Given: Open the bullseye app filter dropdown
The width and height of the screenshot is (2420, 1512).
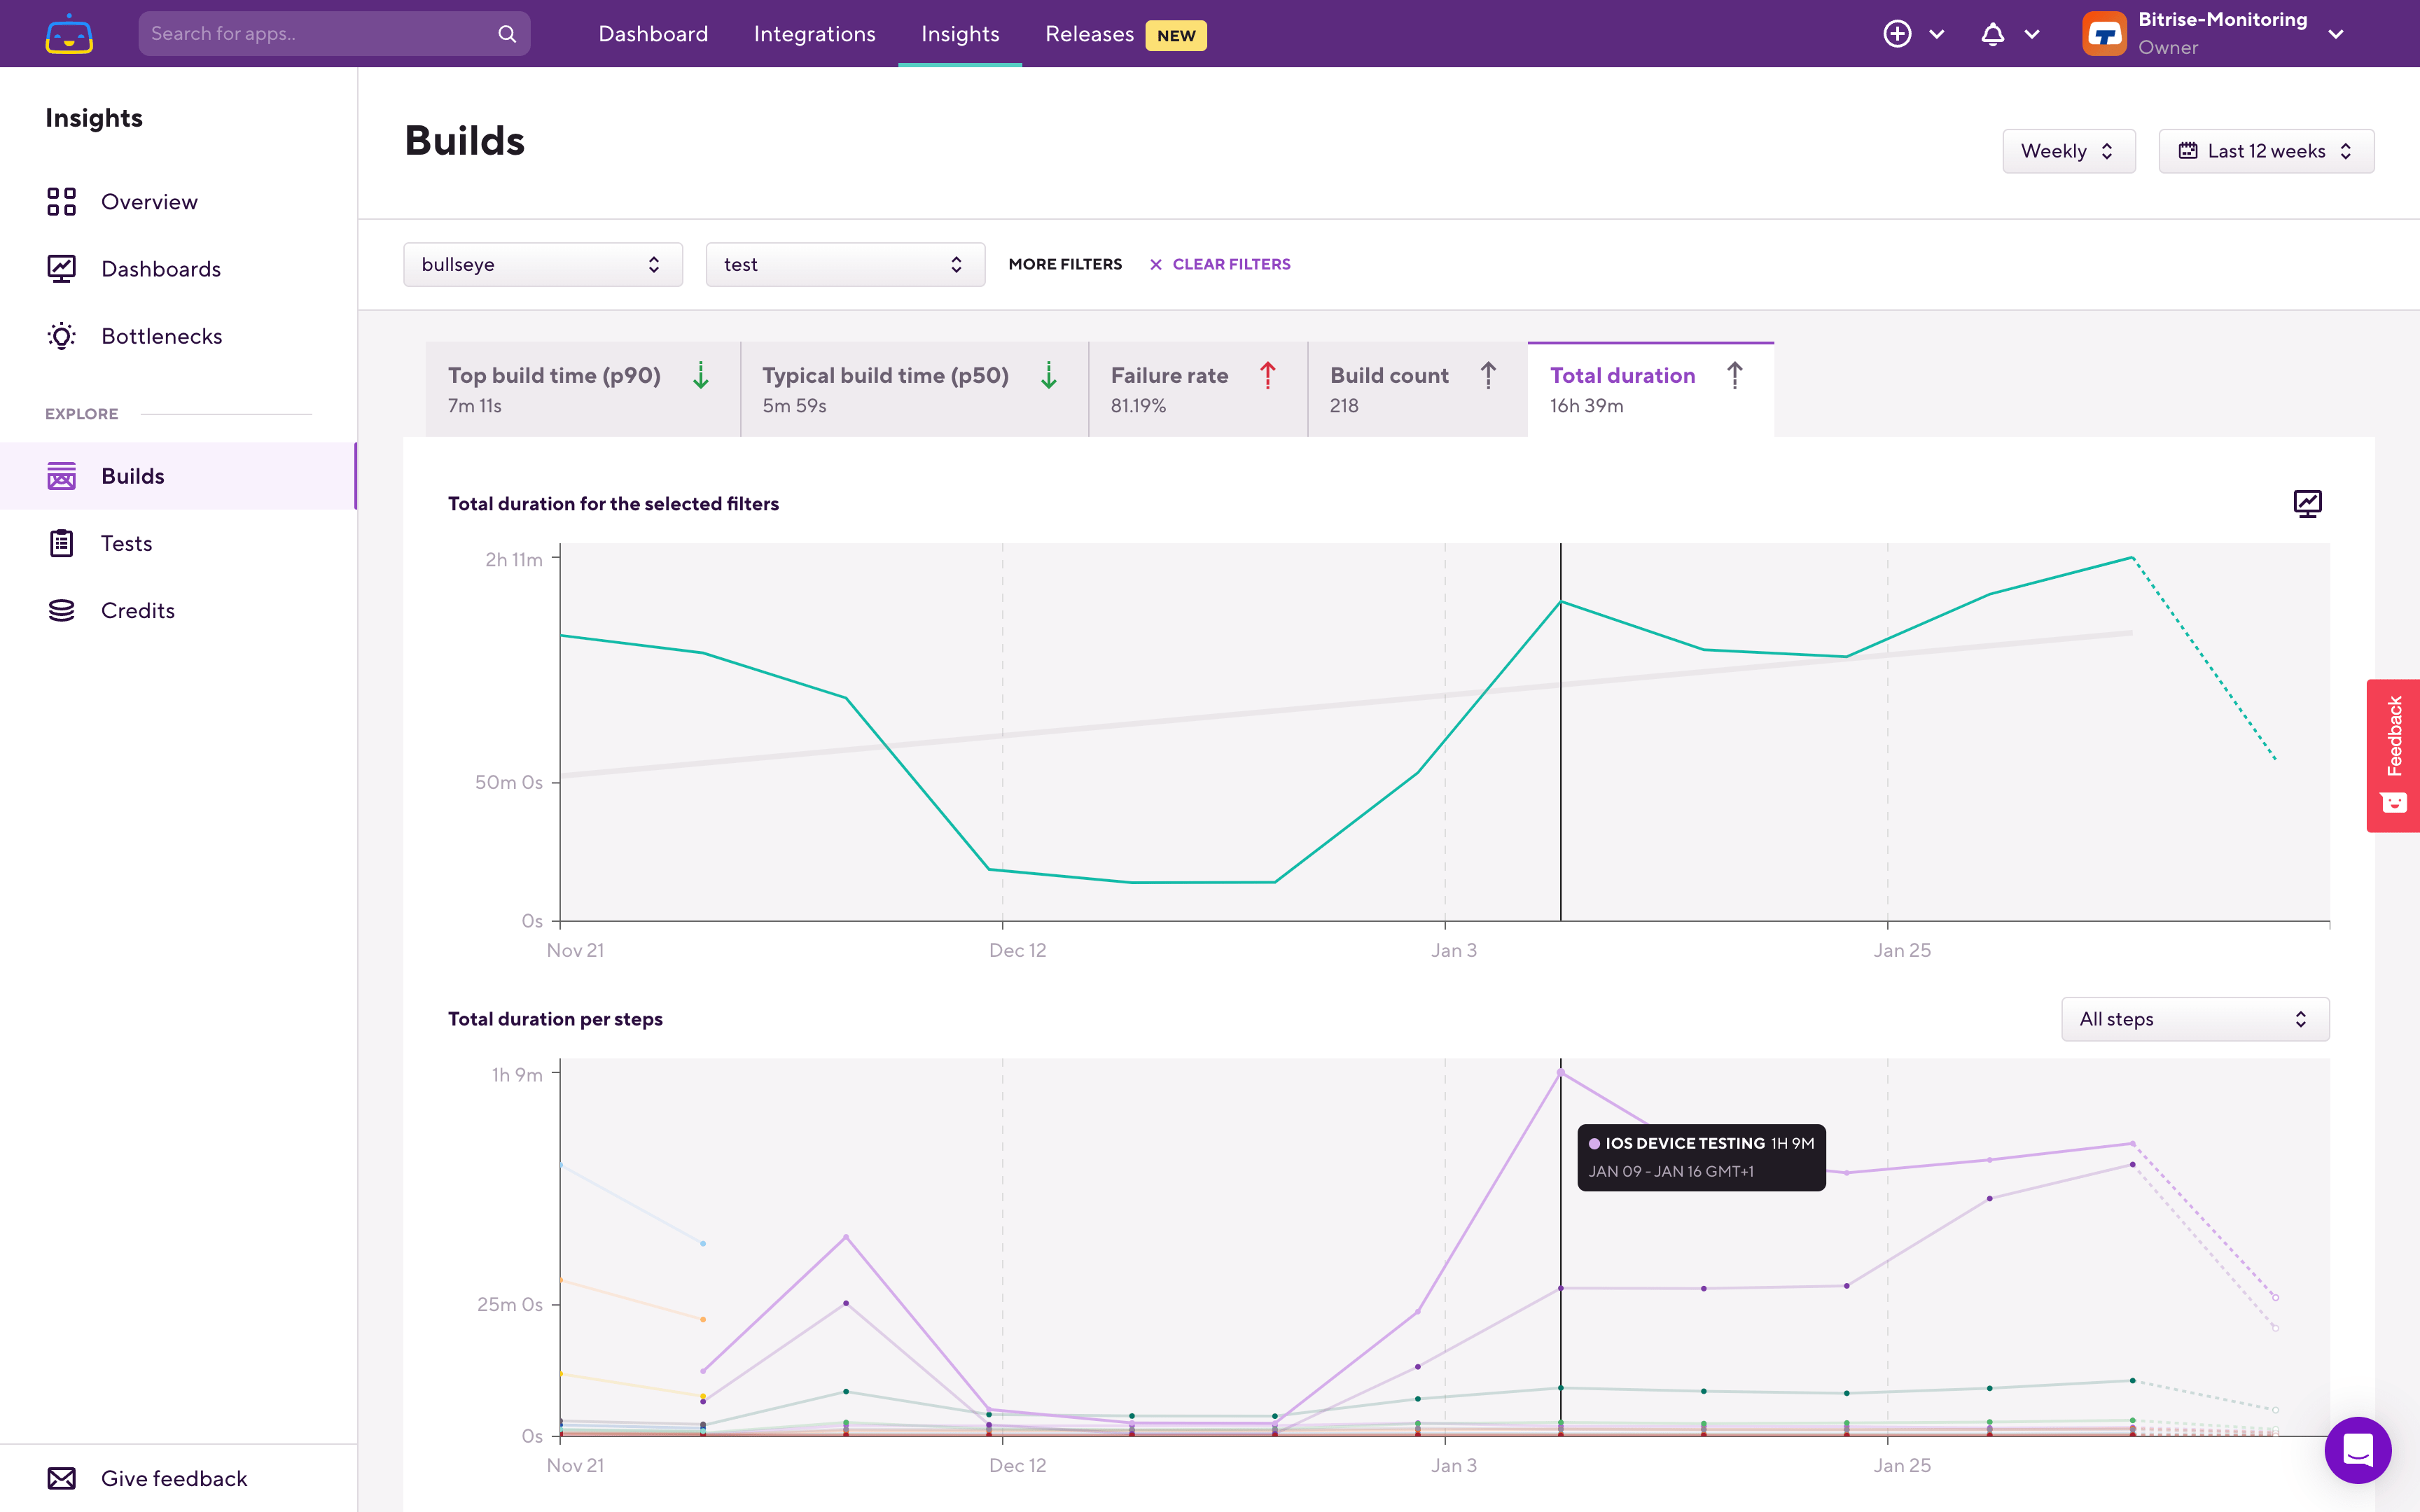Looking at the screenshot, I should tap(542, 264).
